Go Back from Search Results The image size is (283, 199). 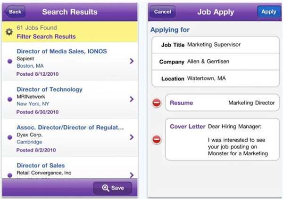[15, 12]
